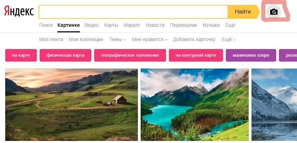The image size is (297, 143).
Task: Focus the Yandex search input field
Action: [x=133, y=12]
